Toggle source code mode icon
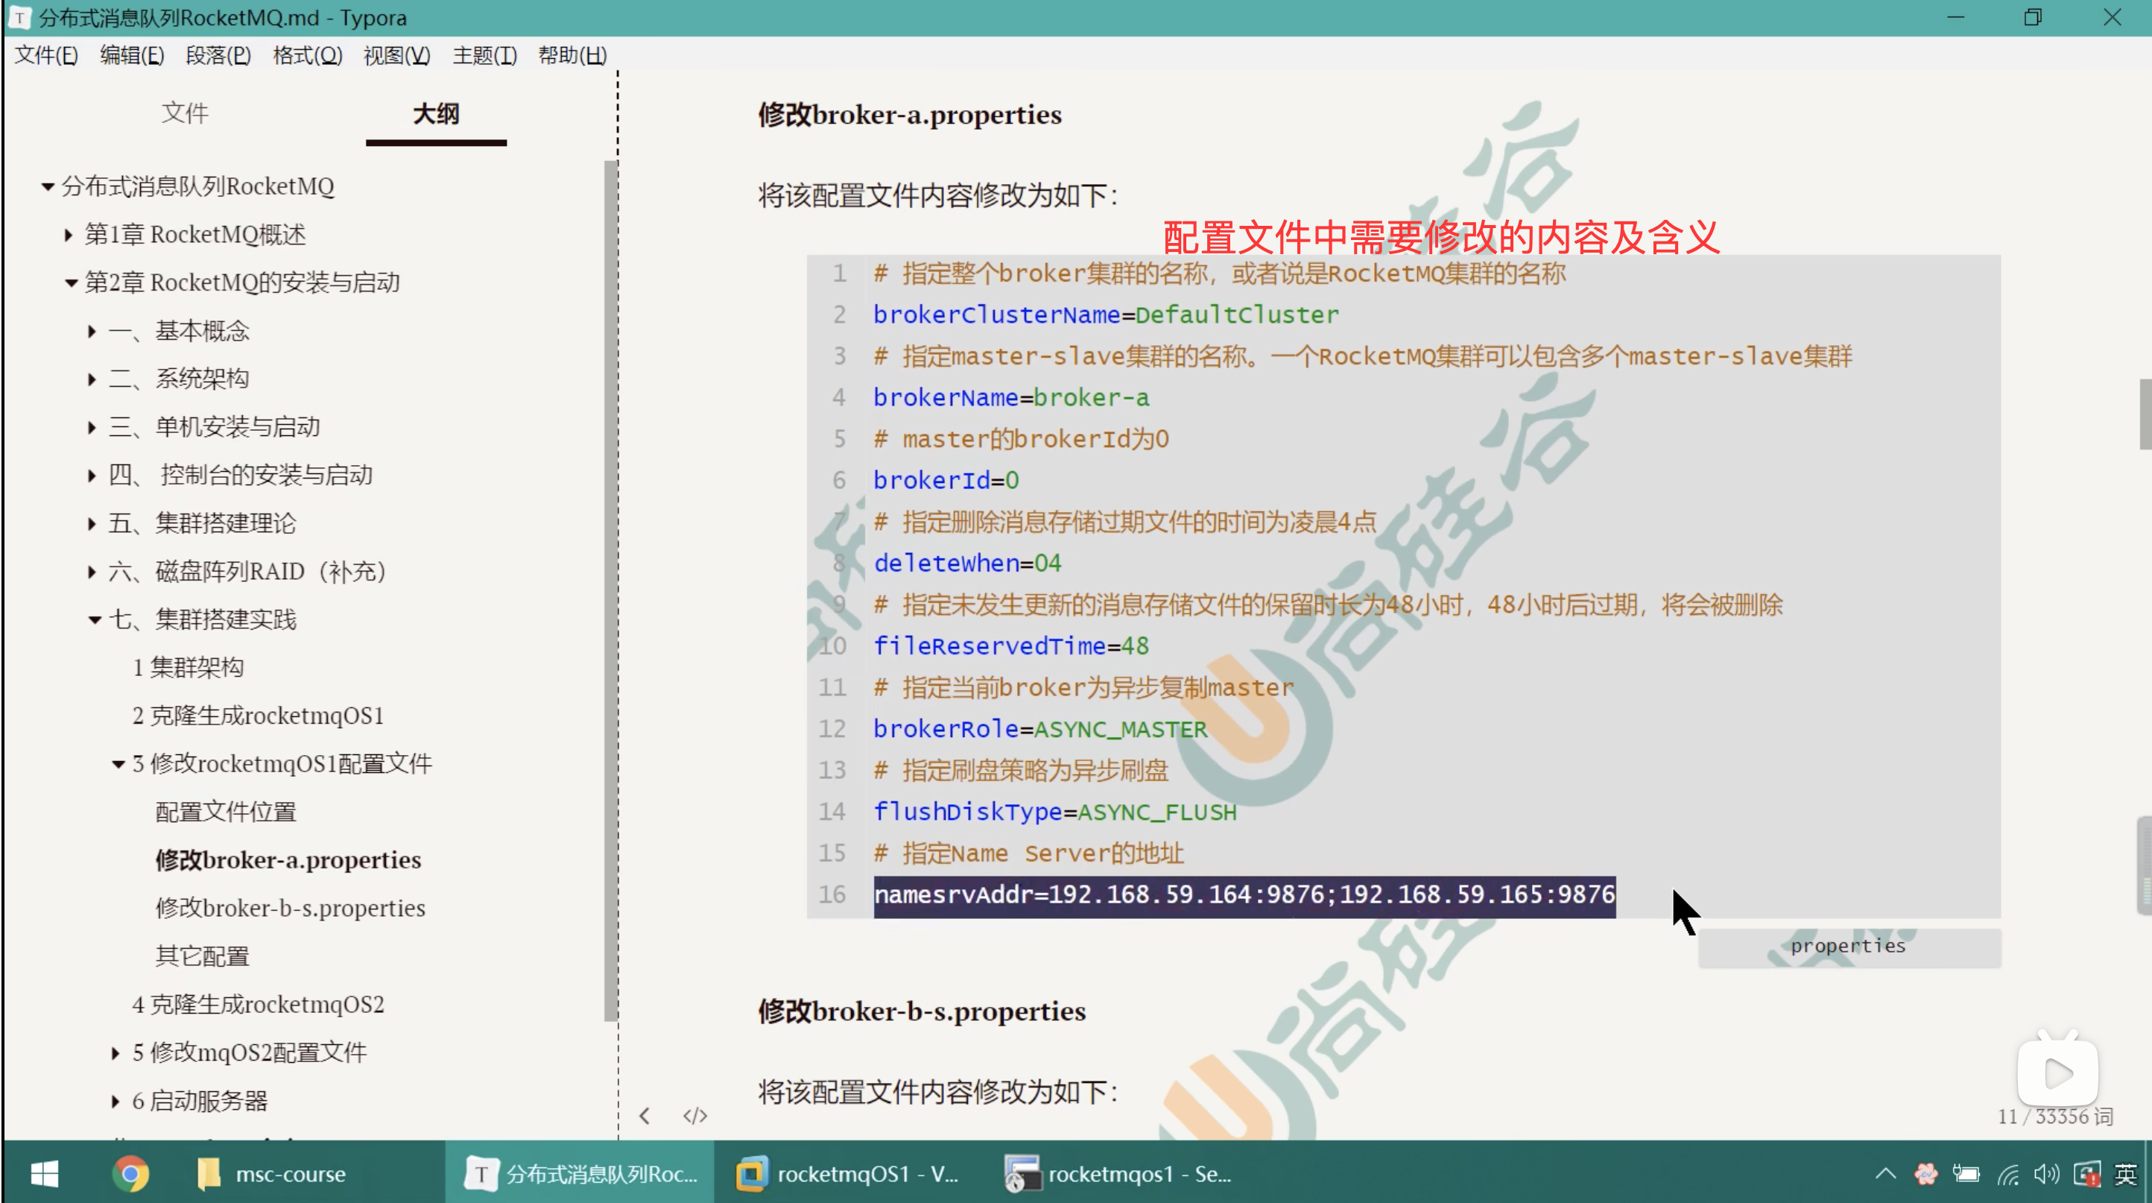This screenshot has width=2152, height=1203. 694,1116
